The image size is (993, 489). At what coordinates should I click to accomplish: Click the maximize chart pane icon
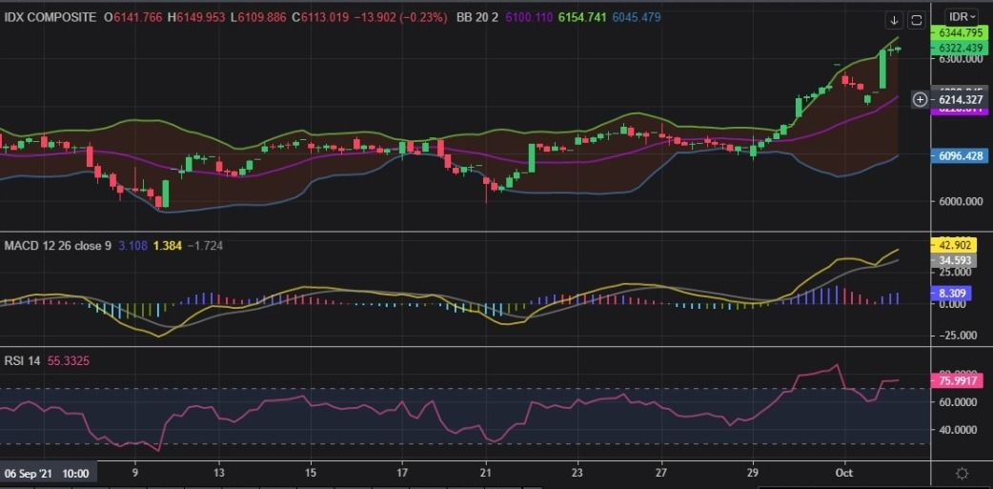917,20
